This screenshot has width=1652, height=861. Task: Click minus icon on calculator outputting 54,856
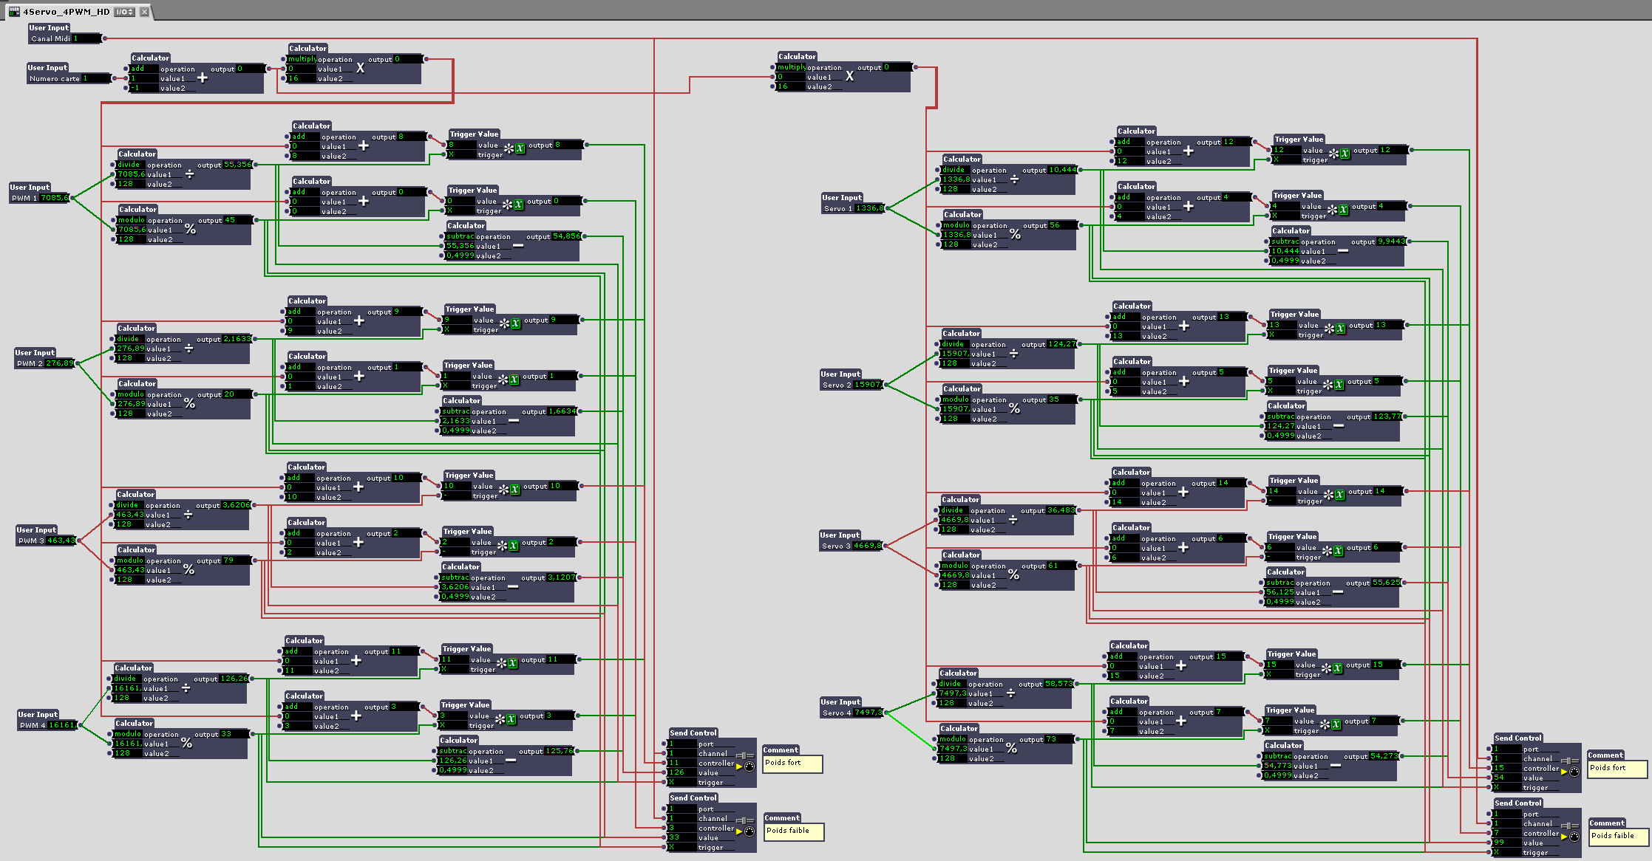518,245
